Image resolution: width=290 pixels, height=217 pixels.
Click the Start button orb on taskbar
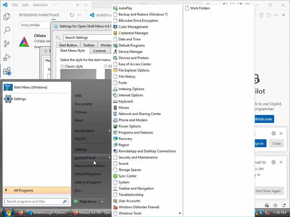click(8, 213)
